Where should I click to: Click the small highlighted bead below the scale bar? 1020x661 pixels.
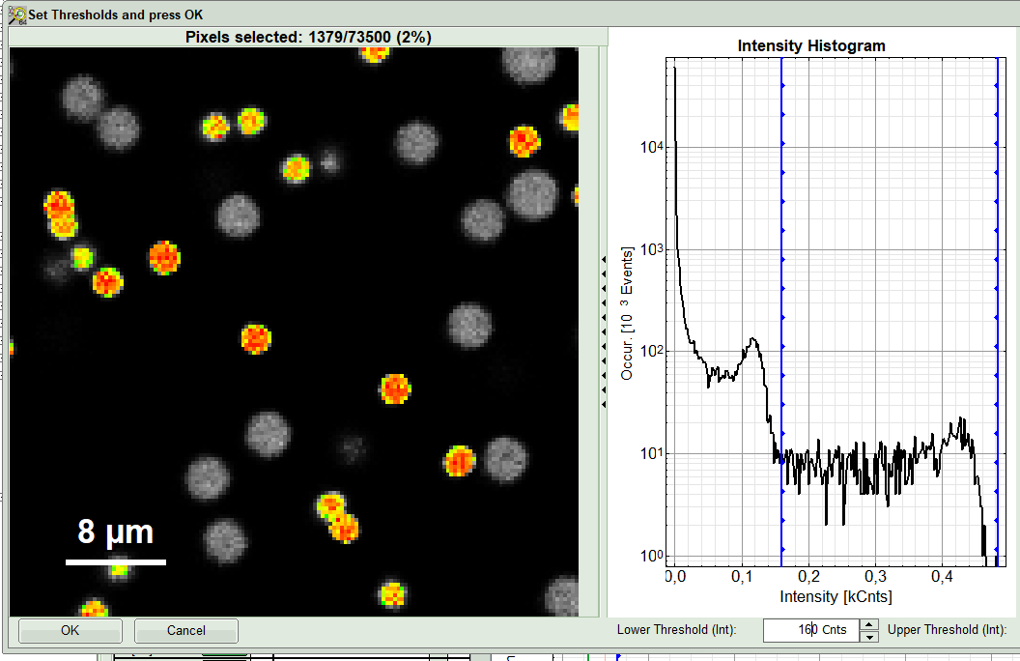point(118,570)
